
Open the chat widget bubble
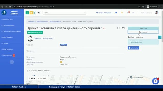pos(156,81)
